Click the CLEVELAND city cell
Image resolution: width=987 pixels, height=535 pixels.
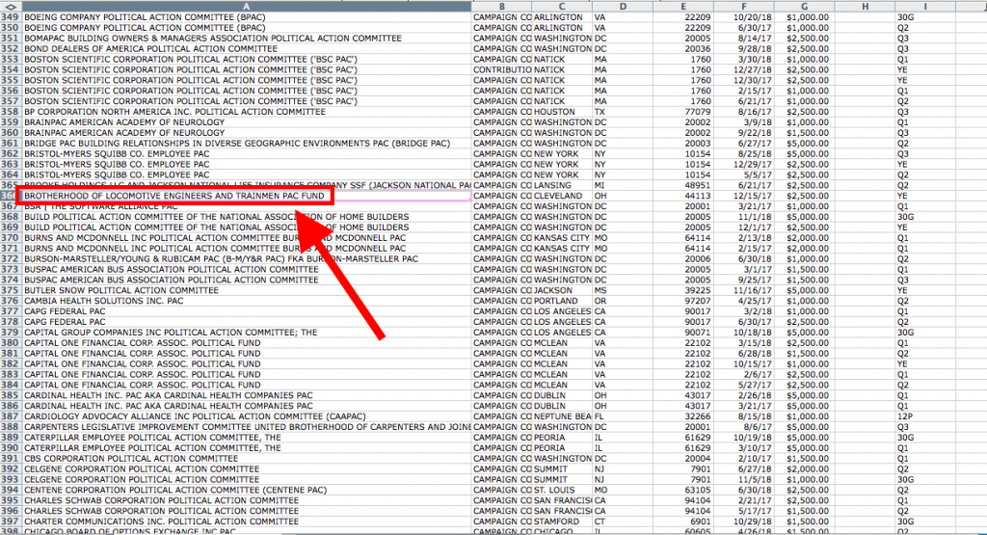coord(562,196)
